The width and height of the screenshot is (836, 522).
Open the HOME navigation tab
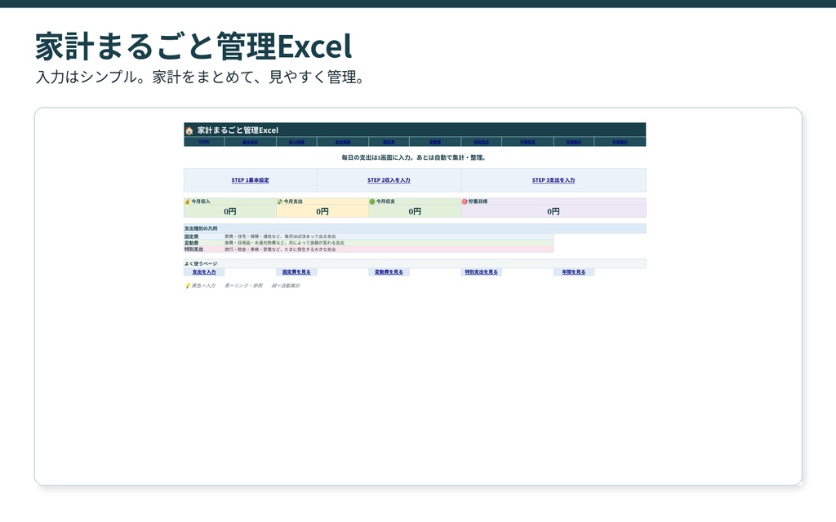204,142
